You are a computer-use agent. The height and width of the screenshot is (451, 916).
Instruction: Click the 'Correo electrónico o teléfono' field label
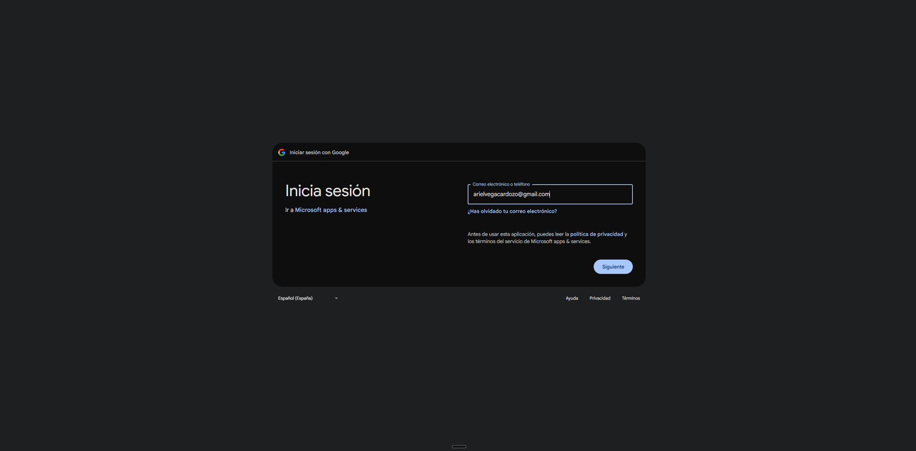pos(501,184)
